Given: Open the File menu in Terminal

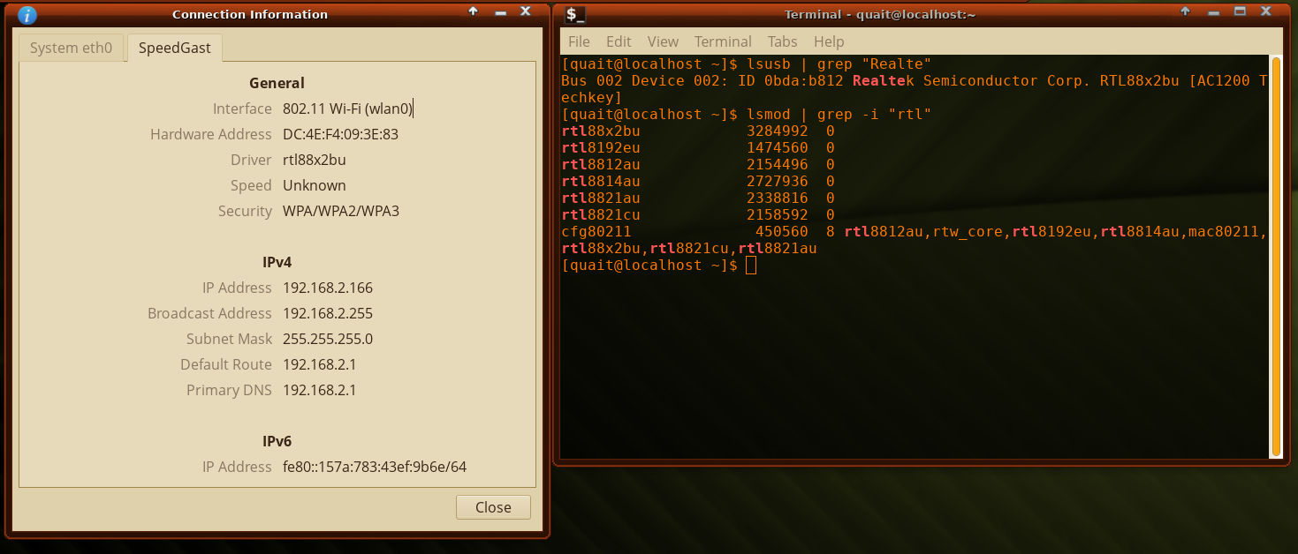Looking at the screenshot, I should (579, 41).
